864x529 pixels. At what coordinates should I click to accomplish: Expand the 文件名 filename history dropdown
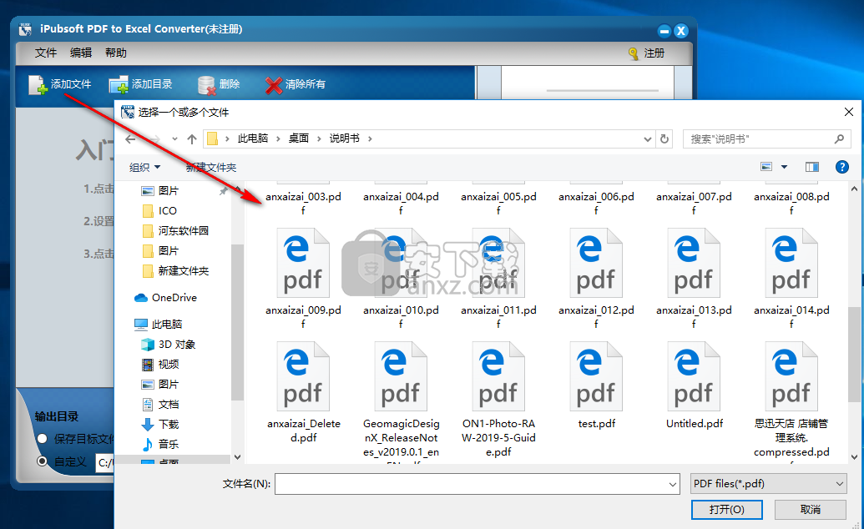click(673, 485)
